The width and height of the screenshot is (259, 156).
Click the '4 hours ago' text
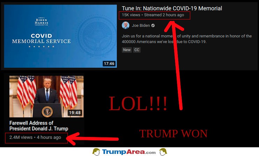(49, 138)
